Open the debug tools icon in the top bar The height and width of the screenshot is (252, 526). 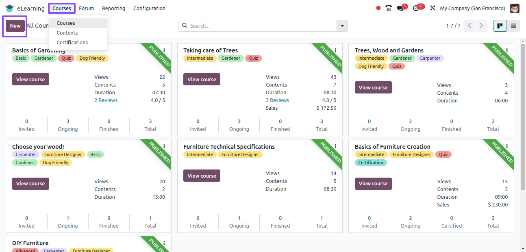click(x=433, y=8)
